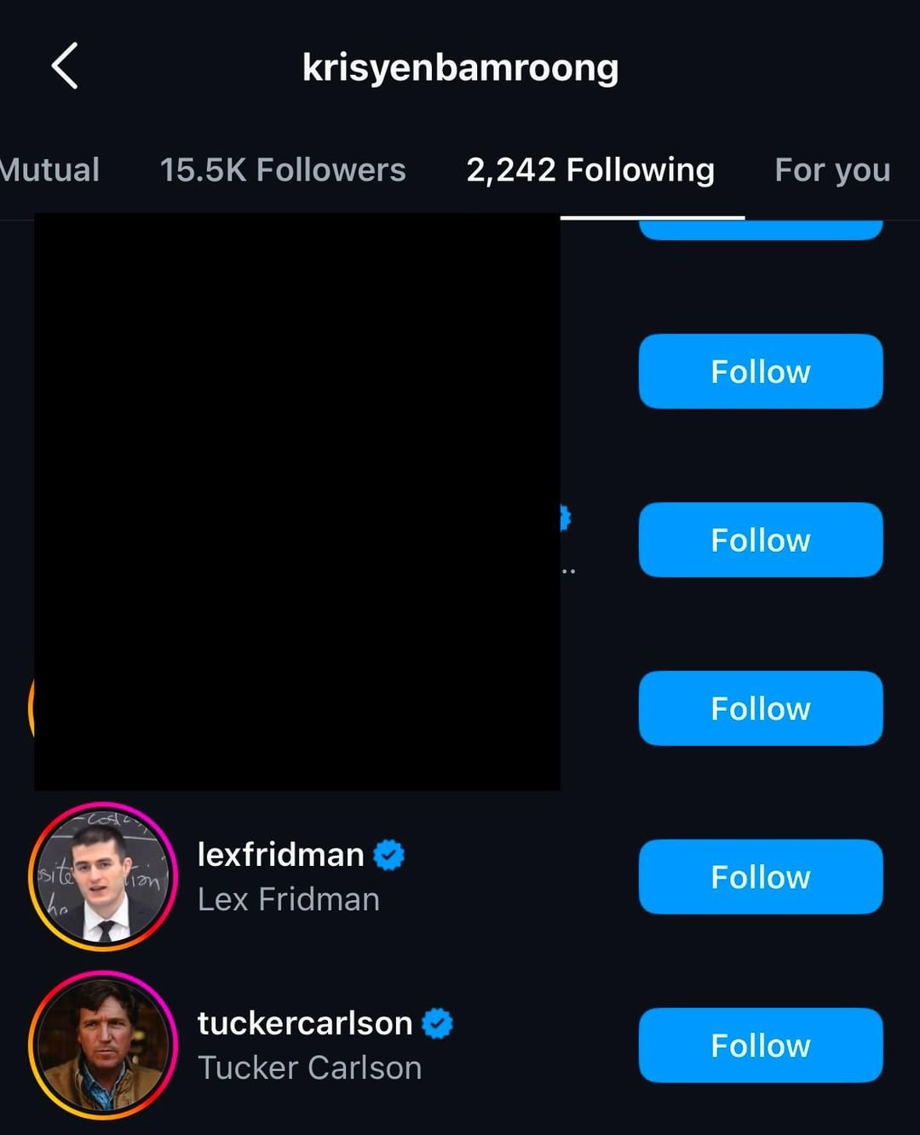Open the lexfridman username link

[x=280, y=854]
